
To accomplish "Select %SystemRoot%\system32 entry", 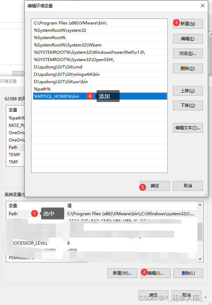I will pyautogui.click(x=99, y=30).
